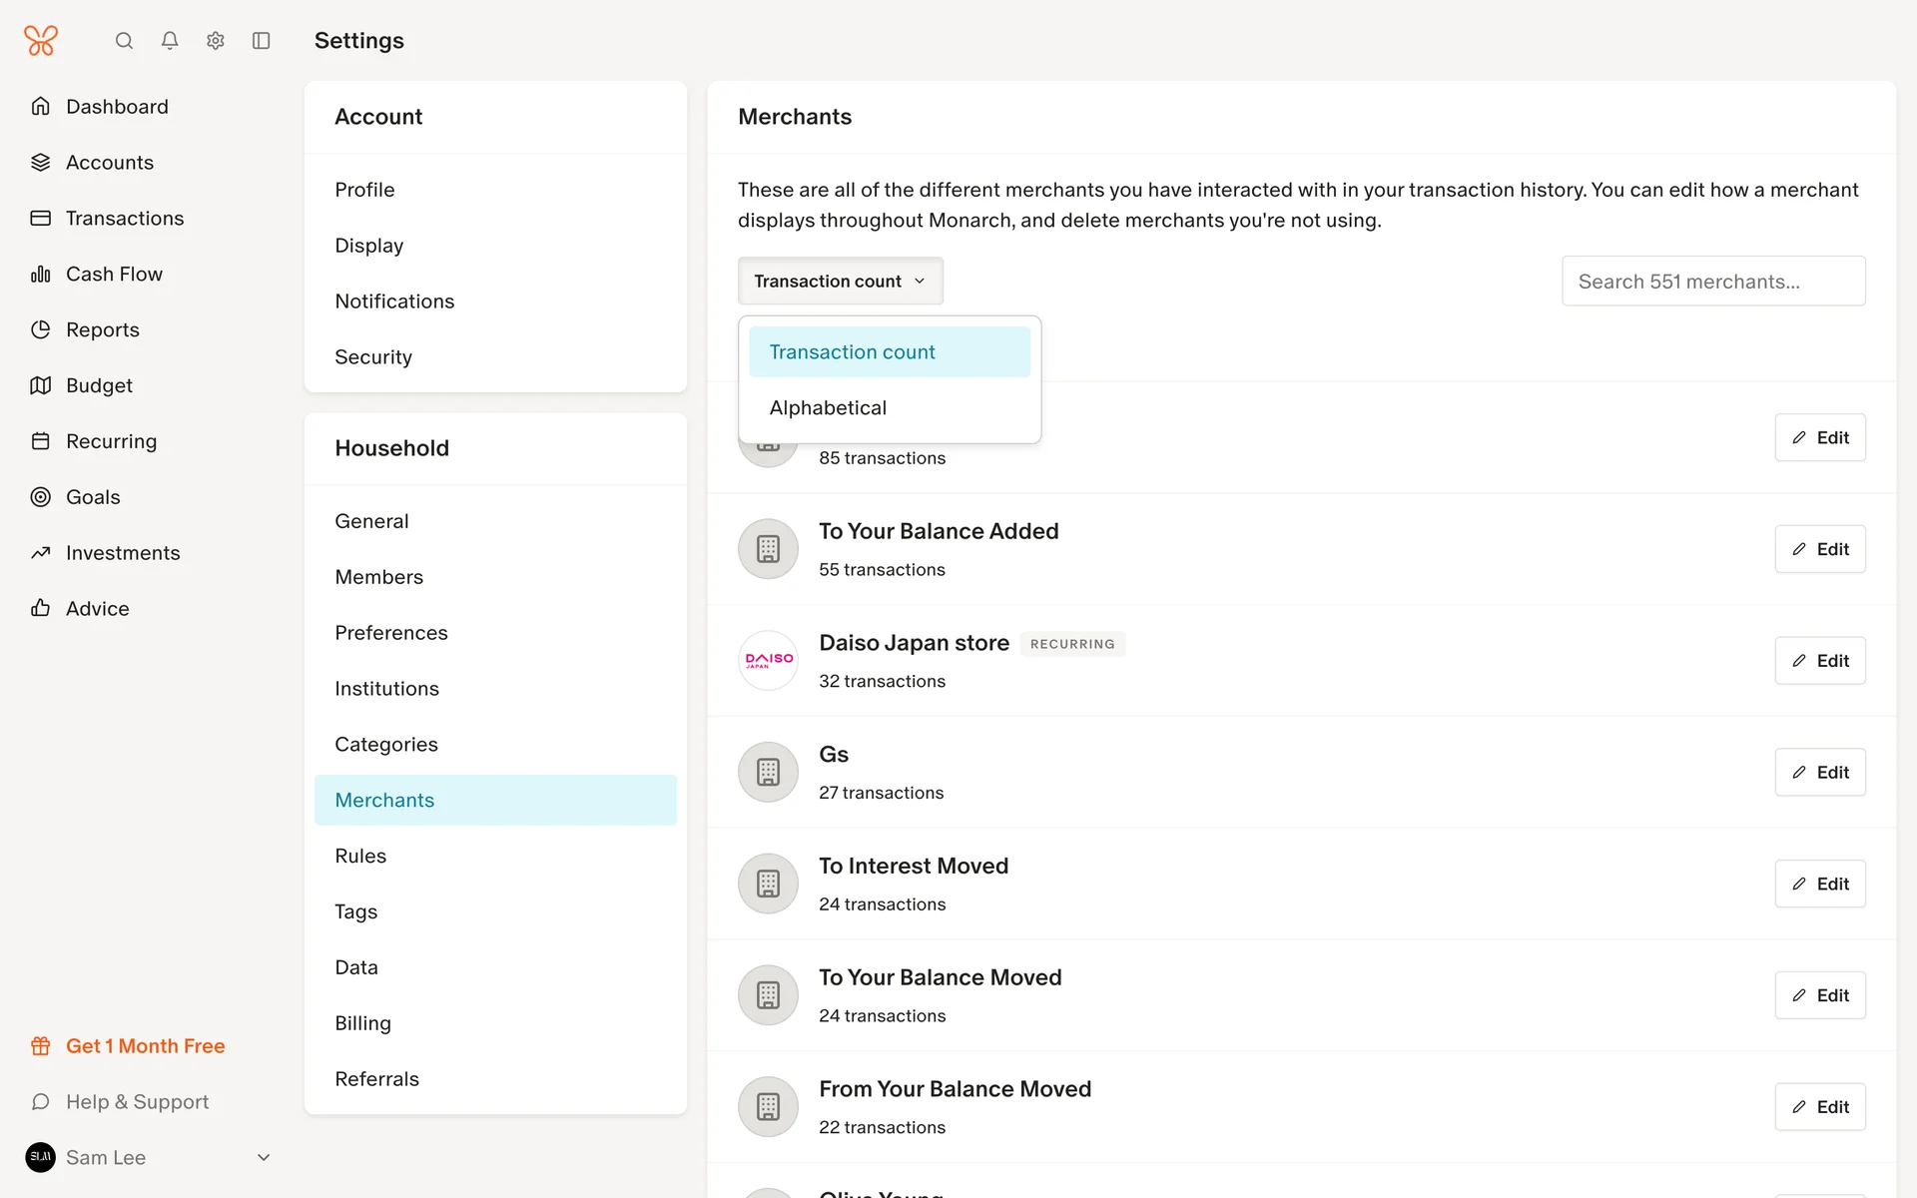
Task: Navigate to Cash Flow in the sidebar
Action: pos(114,275)
